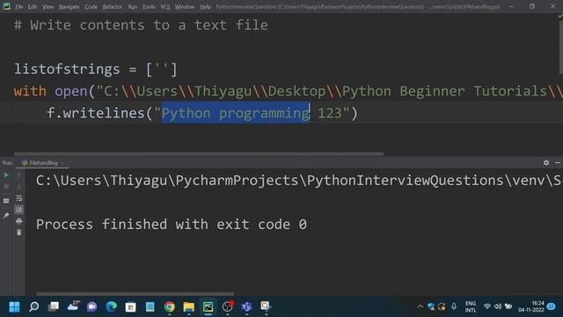Clear console output with trash icon
Viewport: 563px width, 317px height.
point(19,232)
